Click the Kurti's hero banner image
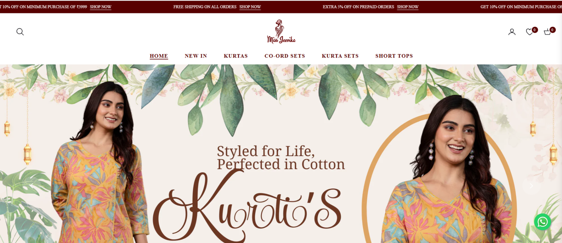 (281, 154)
